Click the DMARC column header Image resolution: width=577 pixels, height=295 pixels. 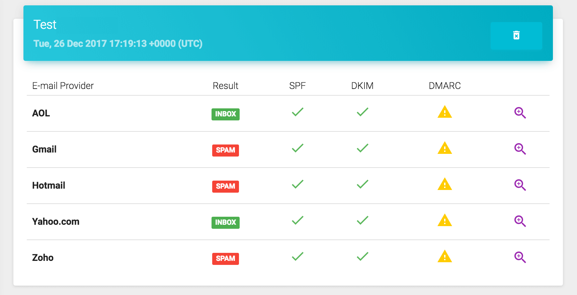(444, 86)
